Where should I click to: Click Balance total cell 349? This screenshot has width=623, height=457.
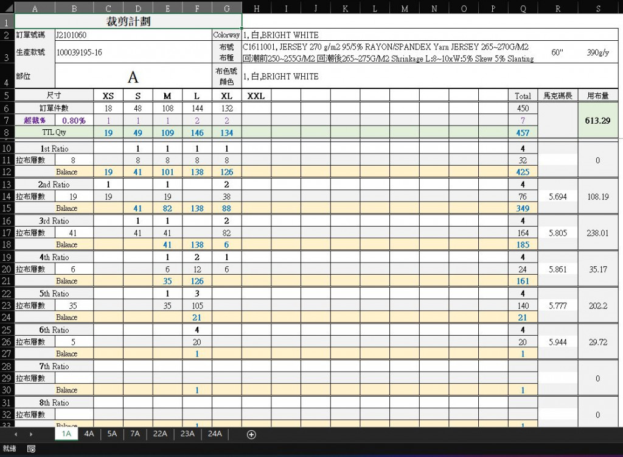[523, 208]
